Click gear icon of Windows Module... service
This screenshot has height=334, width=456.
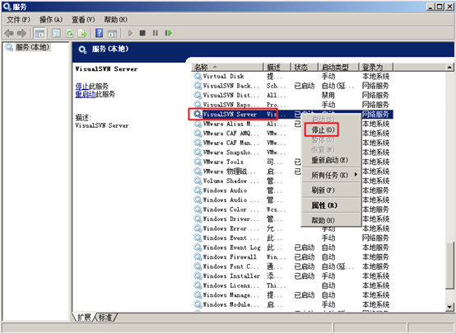pos(198,304)
